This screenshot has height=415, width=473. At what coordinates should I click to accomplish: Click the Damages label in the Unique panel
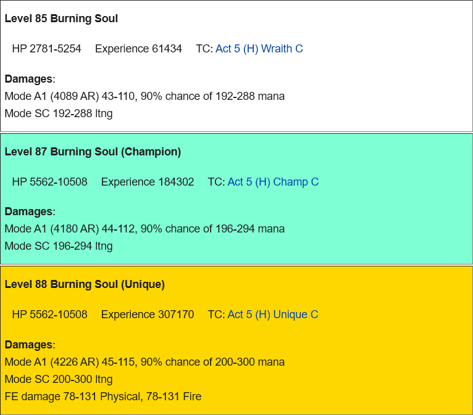coord(30,345)
